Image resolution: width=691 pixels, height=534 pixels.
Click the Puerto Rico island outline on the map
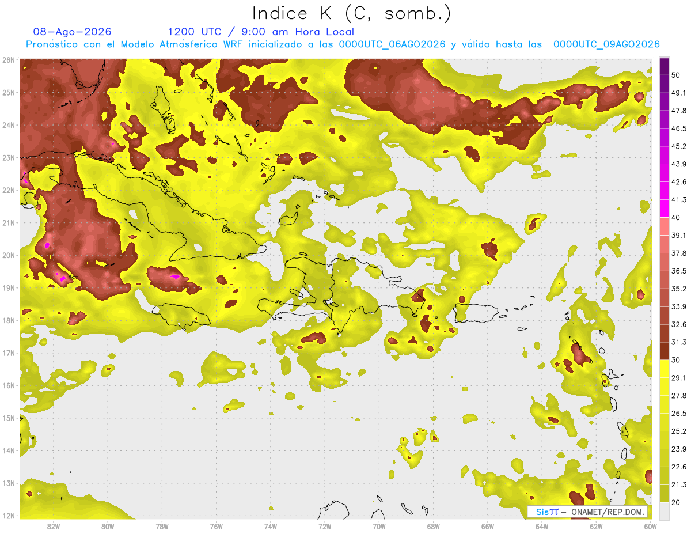[476, 315]
